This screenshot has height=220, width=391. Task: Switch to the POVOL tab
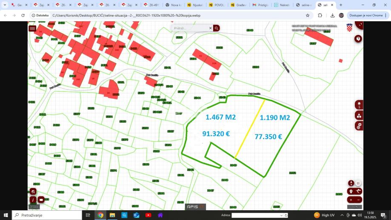(x=218, y=5)
